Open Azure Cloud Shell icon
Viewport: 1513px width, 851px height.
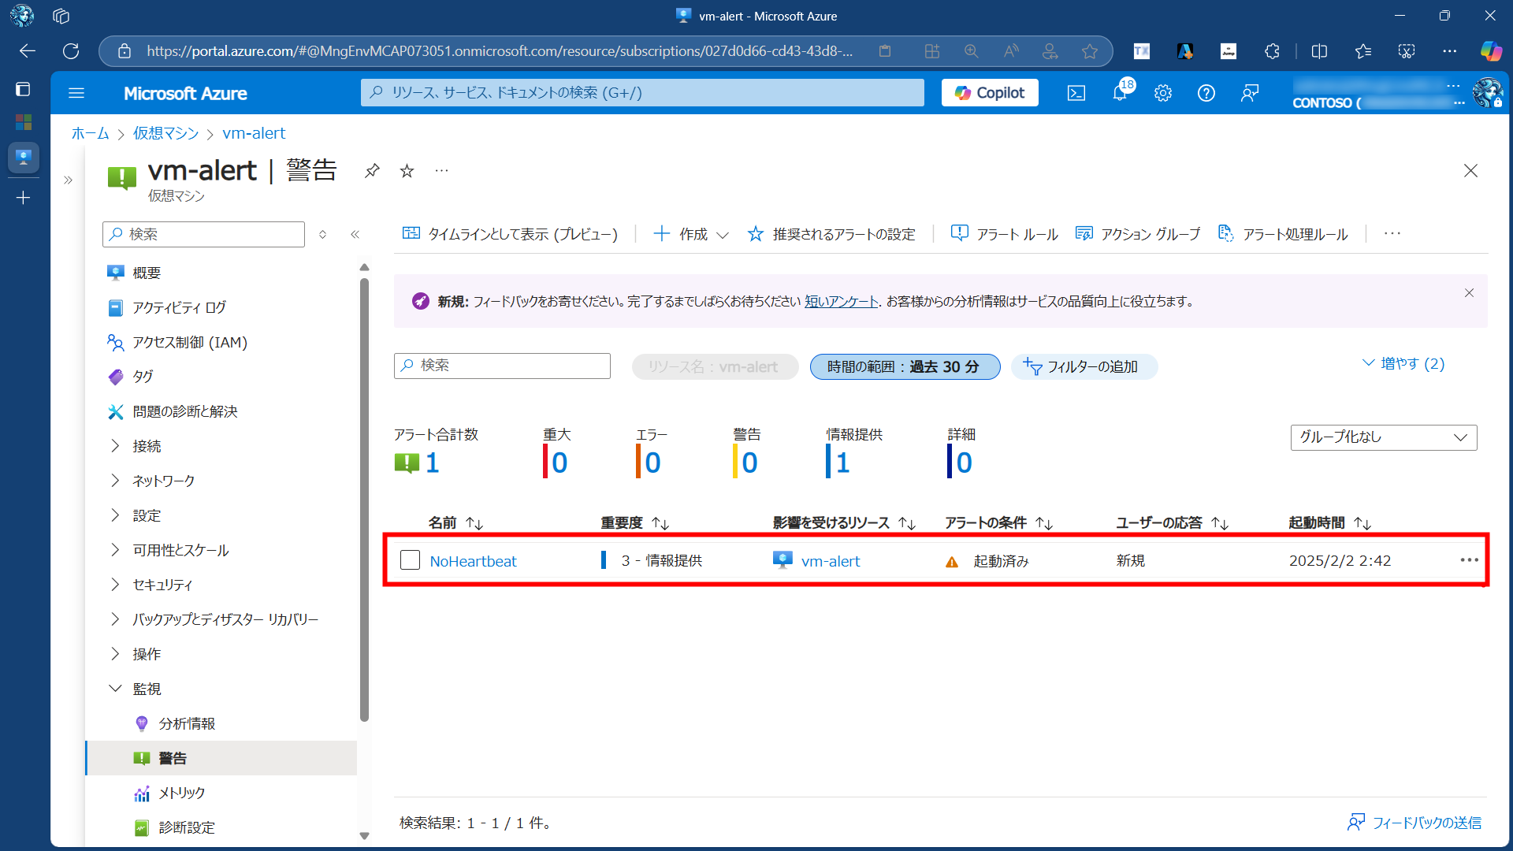point(1076,93)
